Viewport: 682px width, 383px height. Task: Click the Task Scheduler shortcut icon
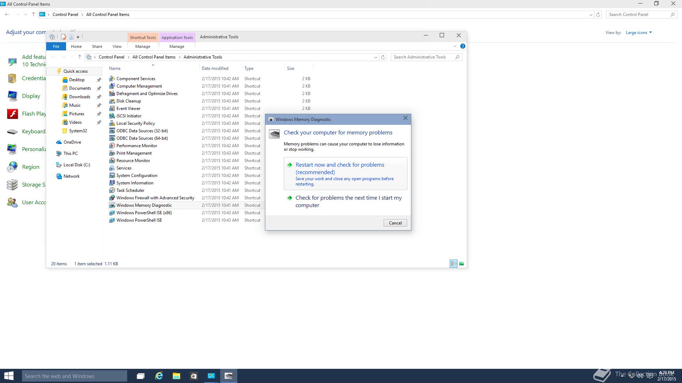pos(112,190)
